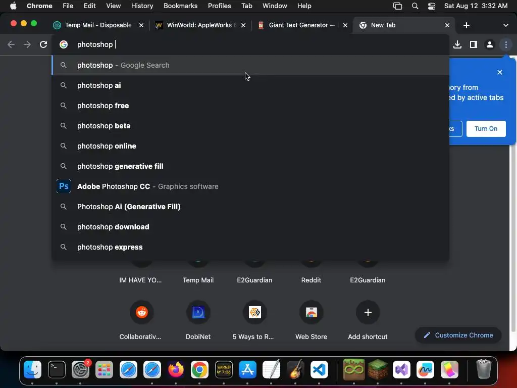This screenshot has width=517, height=388.
Task: Expand the tab search chevron
Action: [x=505, y=25]
